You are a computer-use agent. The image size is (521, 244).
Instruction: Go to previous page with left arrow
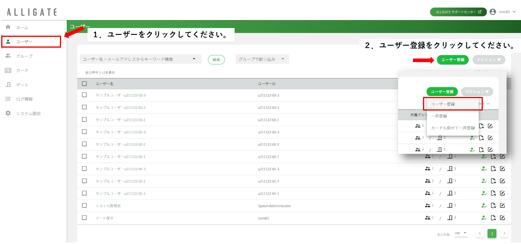click(x=480, y=233)
